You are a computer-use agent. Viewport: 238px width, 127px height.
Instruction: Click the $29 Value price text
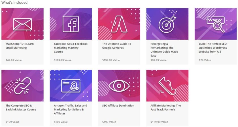pos(205,60)
